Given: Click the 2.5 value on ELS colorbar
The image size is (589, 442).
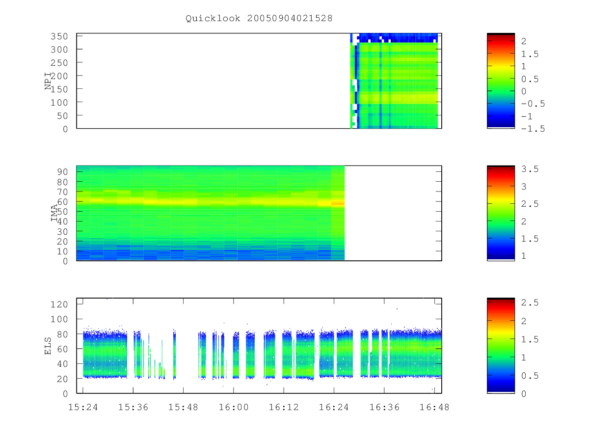Looking at the screenshot, I should click(530, 303).
